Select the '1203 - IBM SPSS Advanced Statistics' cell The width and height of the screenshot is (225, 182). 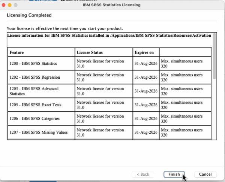point(42,91)
